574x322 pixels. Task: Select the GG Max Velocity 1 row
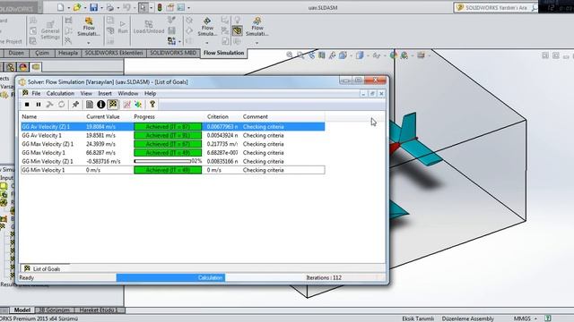(x=173, y=153)
